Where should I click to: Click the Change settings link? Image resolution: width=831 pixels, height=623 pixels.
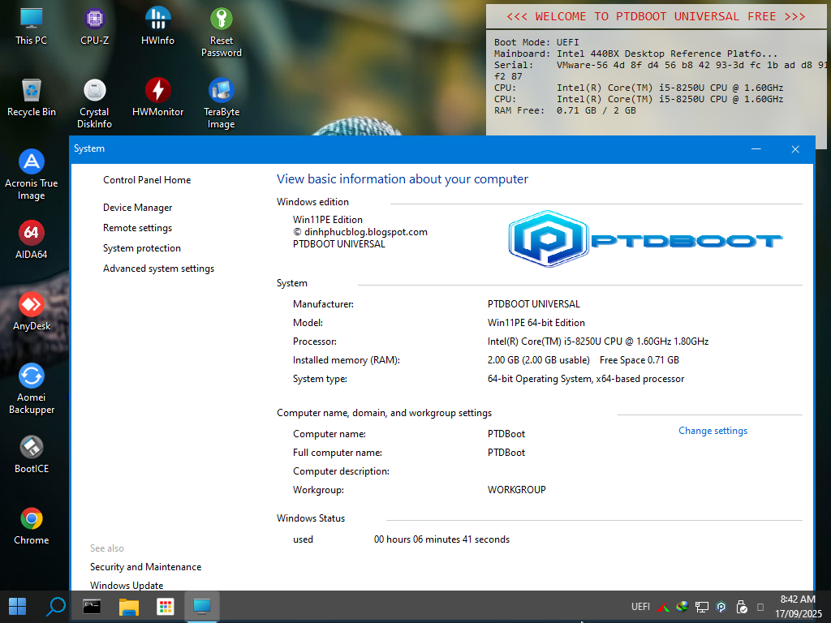tap(713, 431)
